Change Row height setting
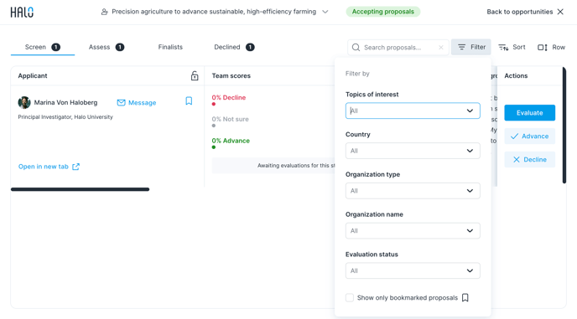 click(x=551, y=47)
